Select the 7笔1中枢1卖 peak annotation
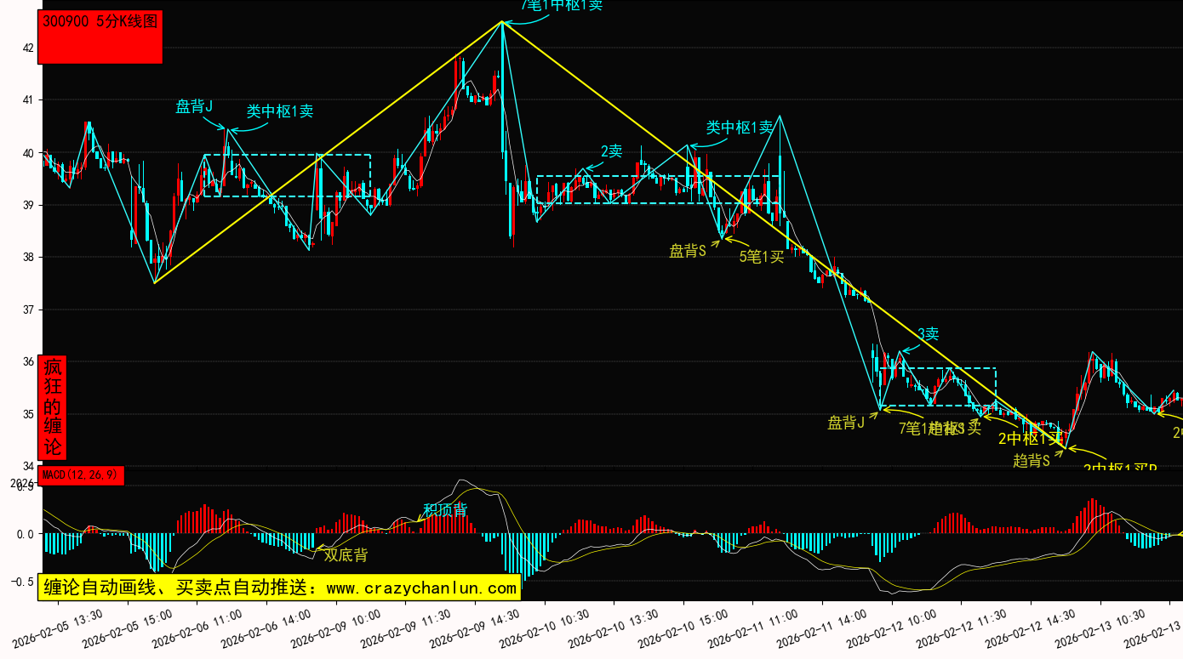1183x659 pixels. [561, 5]
